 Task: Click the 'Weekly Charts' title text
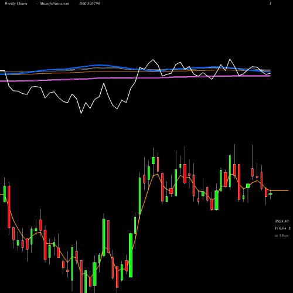16,4
